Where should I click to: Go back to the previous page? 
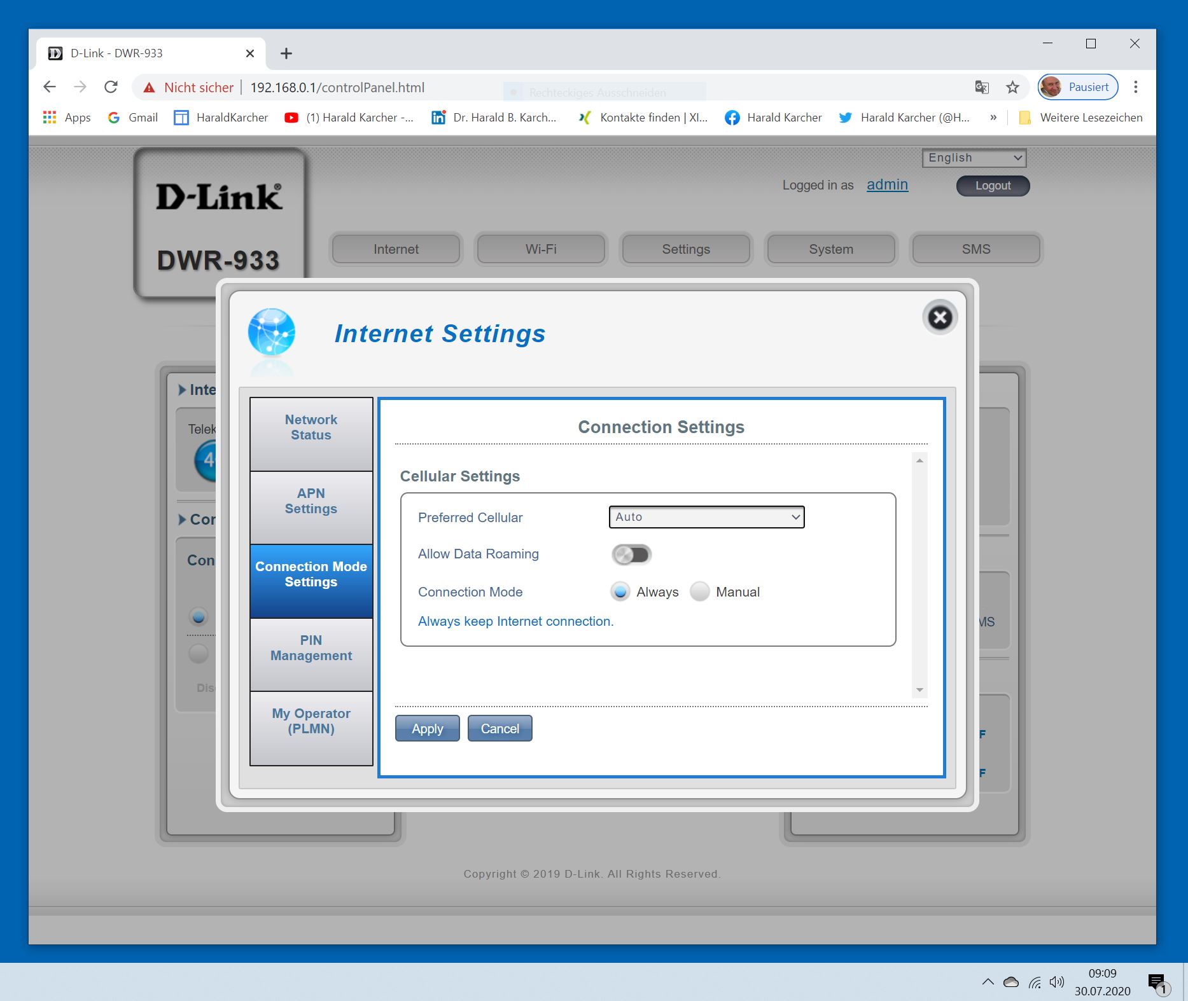coord(50,87)
